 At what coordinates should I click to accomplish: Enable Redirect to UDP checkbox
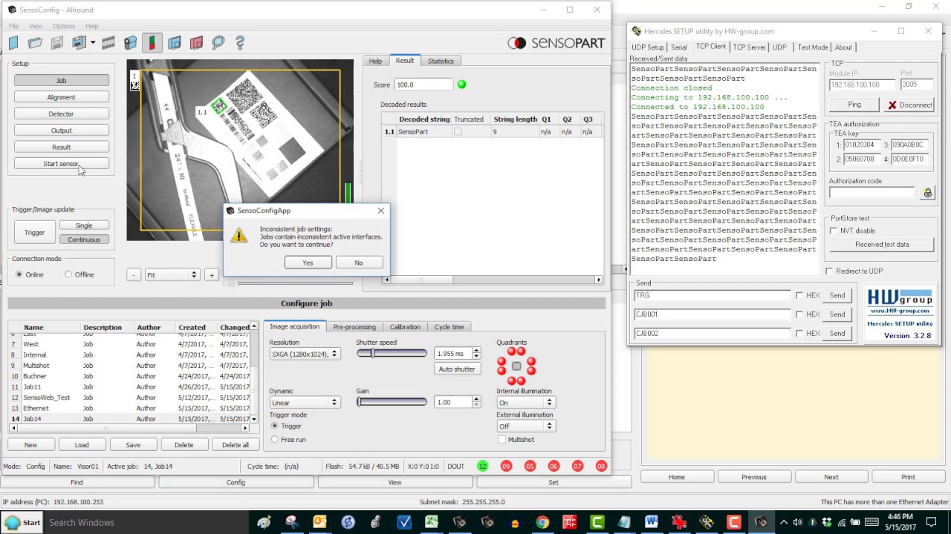tap(829, 271)
